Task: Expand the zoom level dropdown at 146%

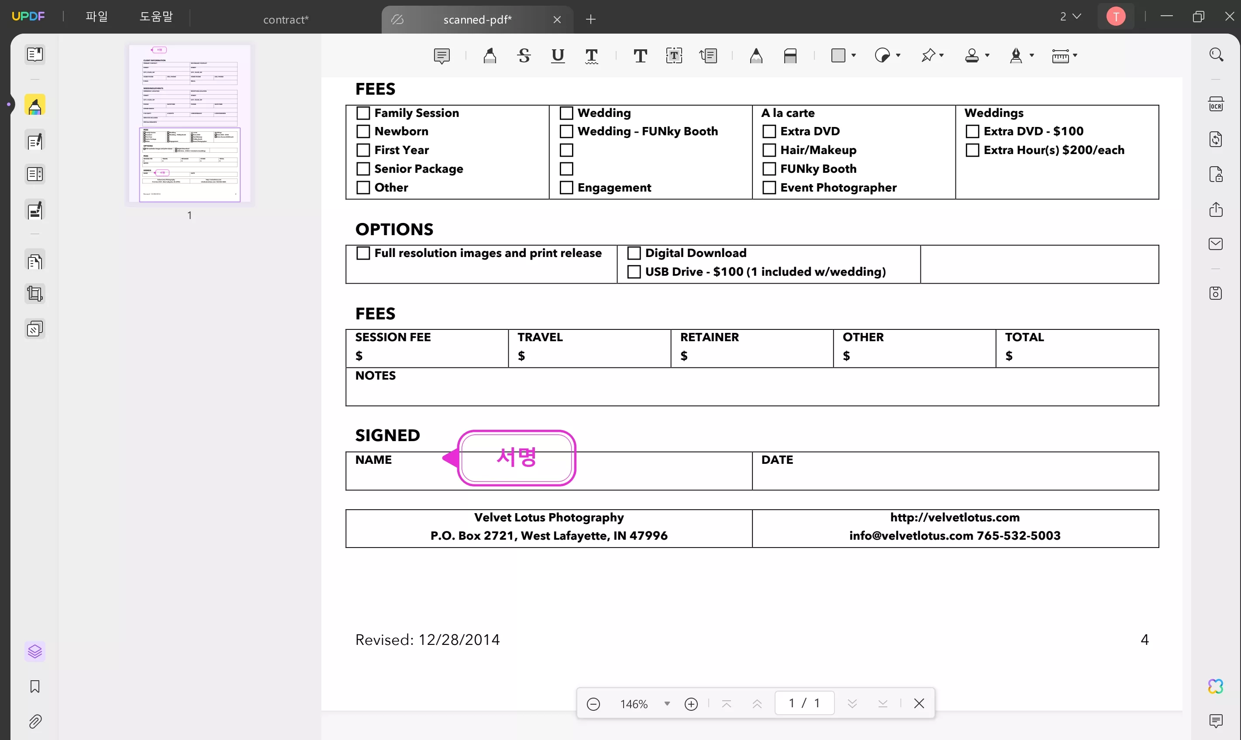Action: point(667,702)
